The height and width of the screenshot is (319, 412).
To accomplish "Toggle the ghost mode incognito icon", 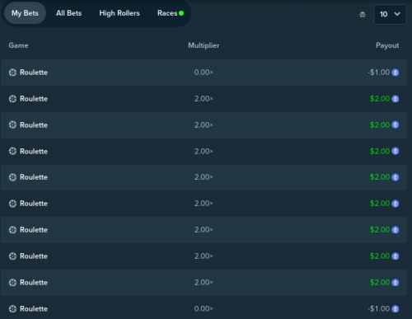I will coord(363,14).
